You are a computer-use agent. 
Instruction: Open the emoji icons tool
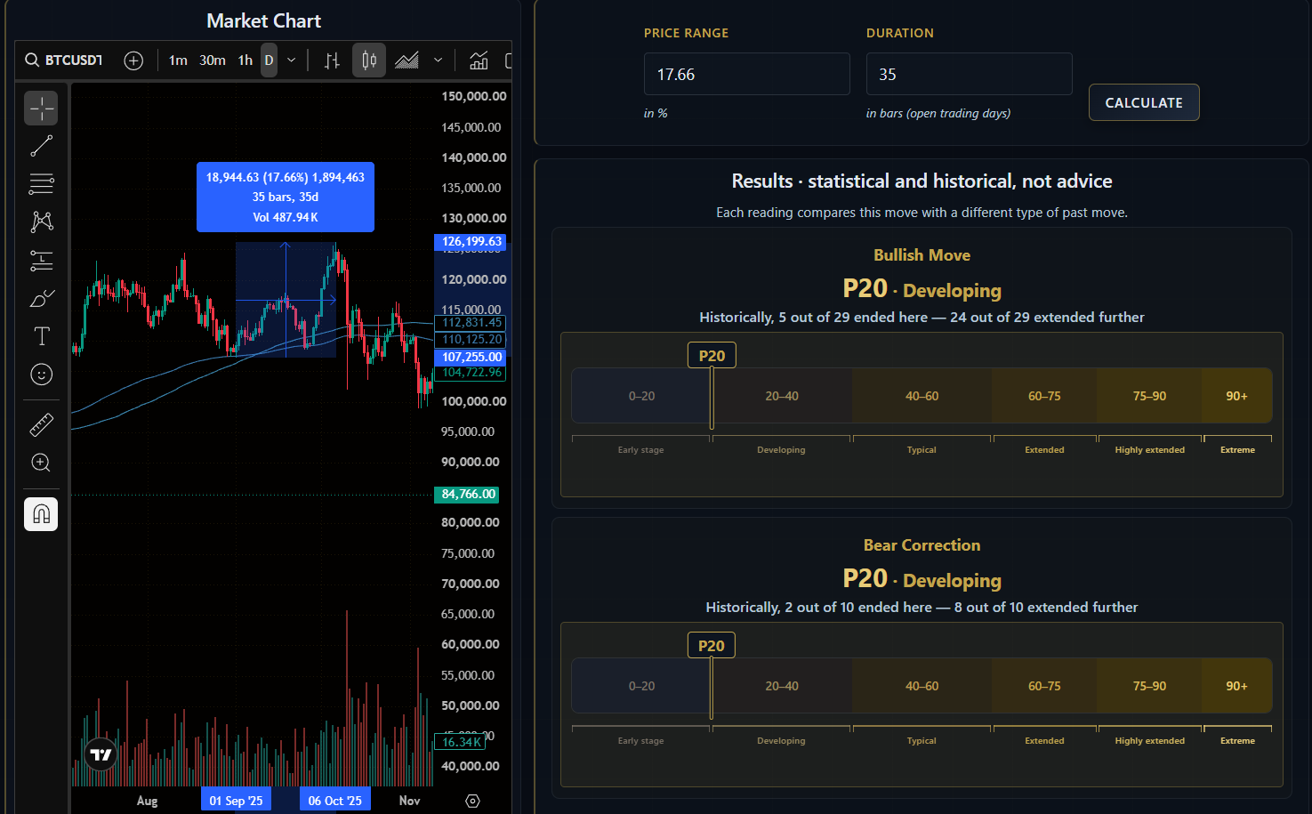coord(41,375)
